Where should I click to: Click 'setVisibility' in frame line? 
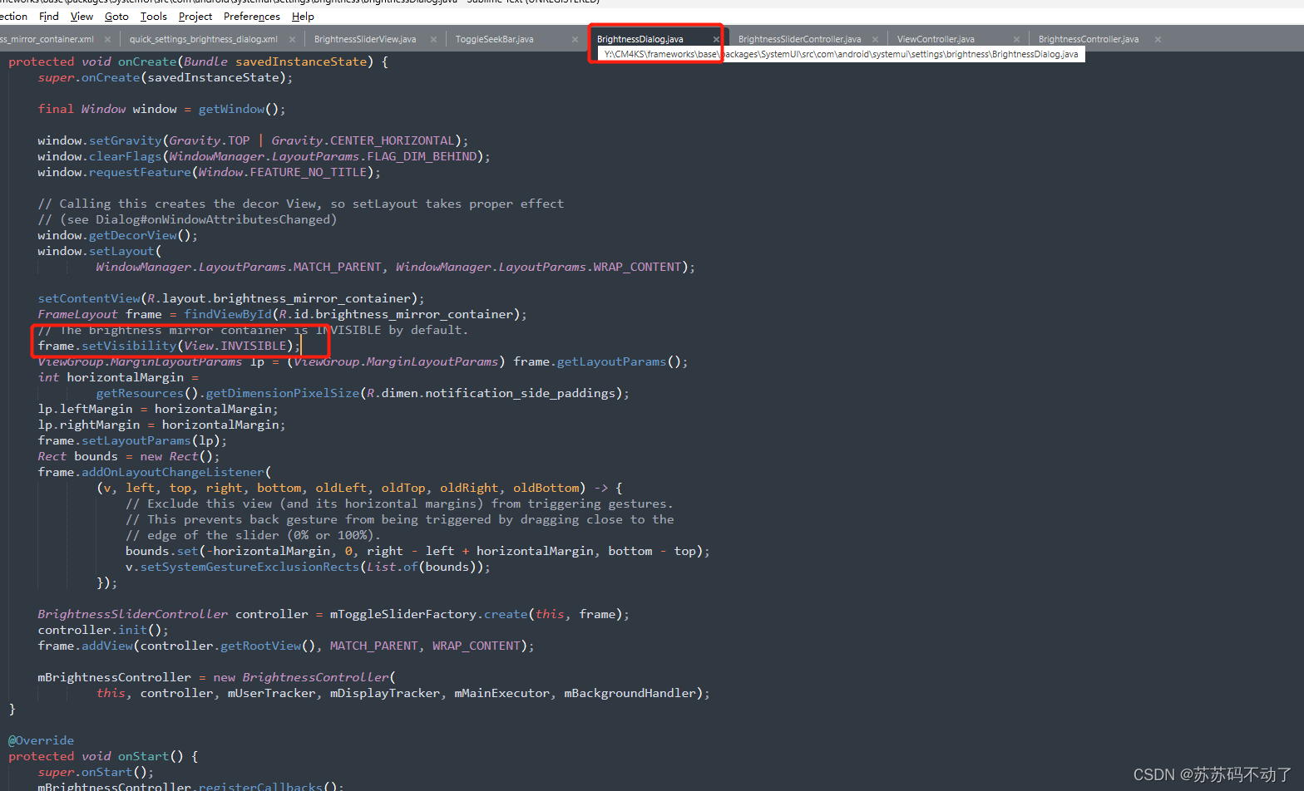[129, 346]
